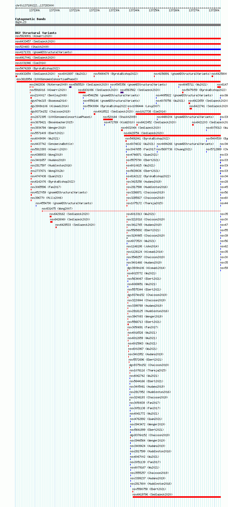Click the 137200k ruler position marker
The height and width of the screenshot is (507, 228).
54,10
